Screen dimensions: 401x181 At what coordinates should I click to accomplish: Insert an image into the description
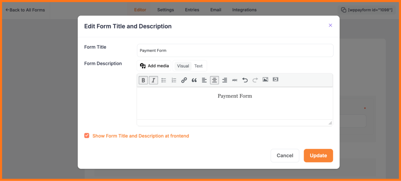pyautogui.click(x=265, y=80)
